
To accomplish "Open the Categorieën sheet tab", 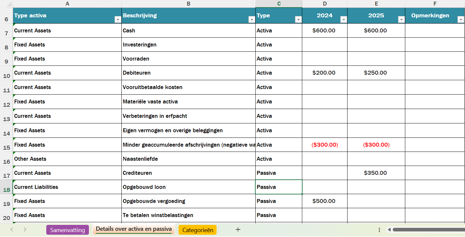I will tap(198, 230).
